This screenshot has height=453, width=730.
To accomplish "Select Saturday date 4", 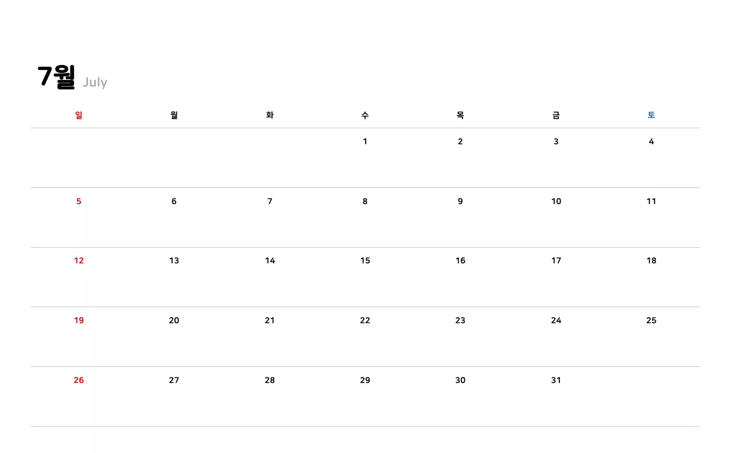I will pyautogui.click(x=651, y=141).
